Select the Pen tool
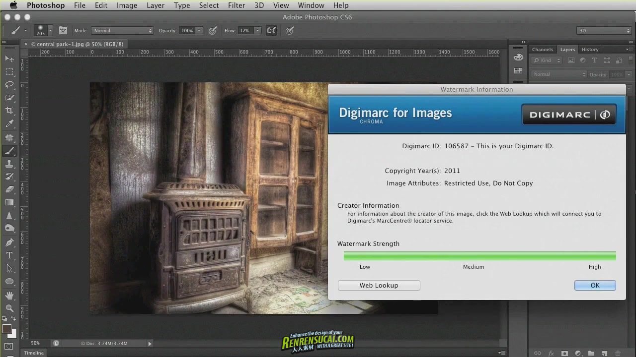Viewport: 636px width, 357px height. (9, 242)
